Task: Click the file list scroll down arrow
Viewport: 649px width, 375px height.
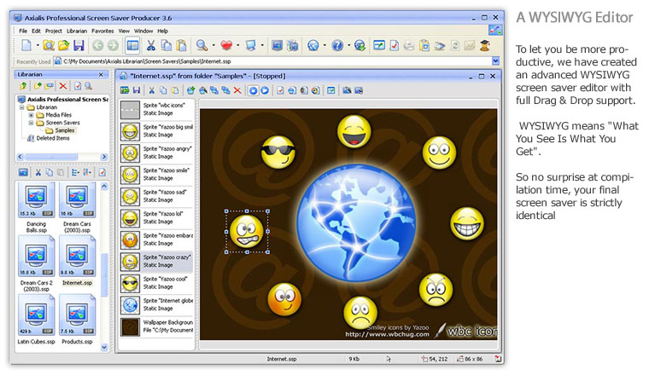Action: tap(104, 348)
